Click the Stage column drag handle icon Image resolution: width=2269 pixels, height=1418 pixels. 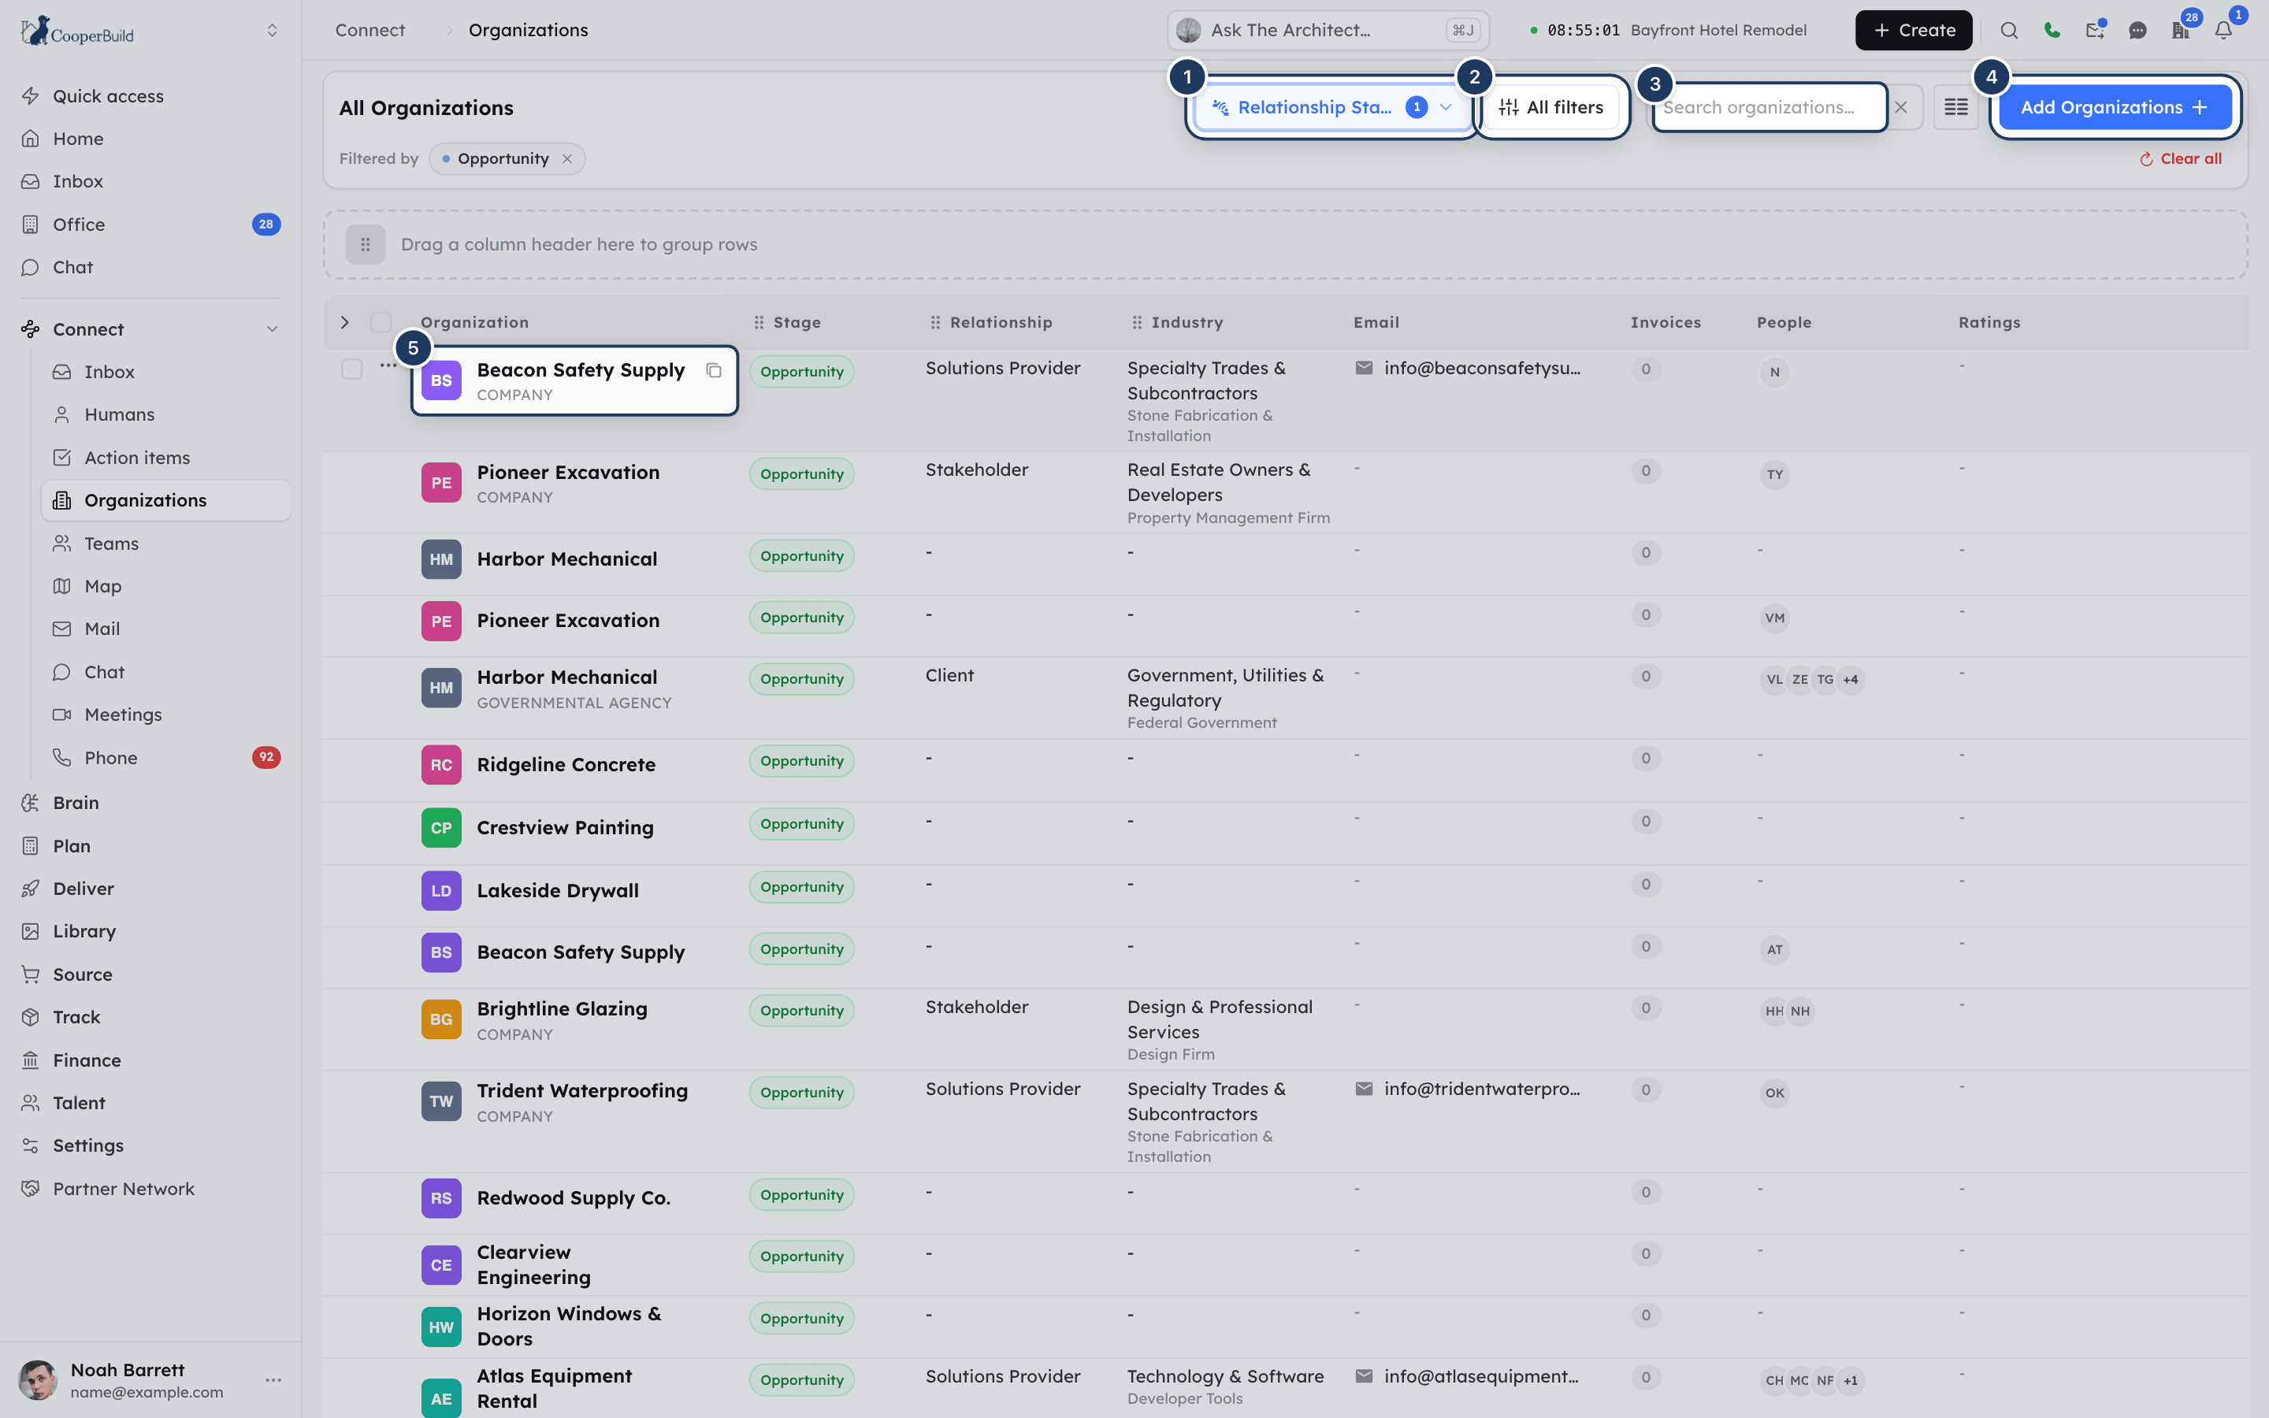click(759, 323)
